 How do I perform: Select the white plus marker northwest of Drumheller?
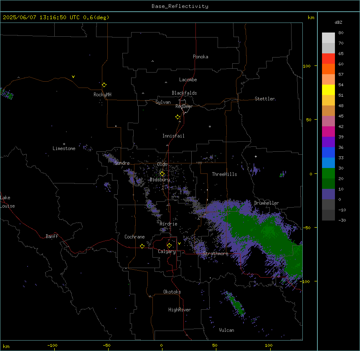[256, 156]
